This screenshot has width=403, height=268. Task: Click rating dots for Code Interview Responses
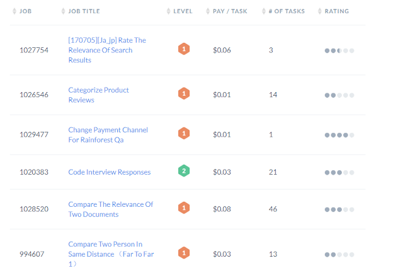(x=339, y=172)
